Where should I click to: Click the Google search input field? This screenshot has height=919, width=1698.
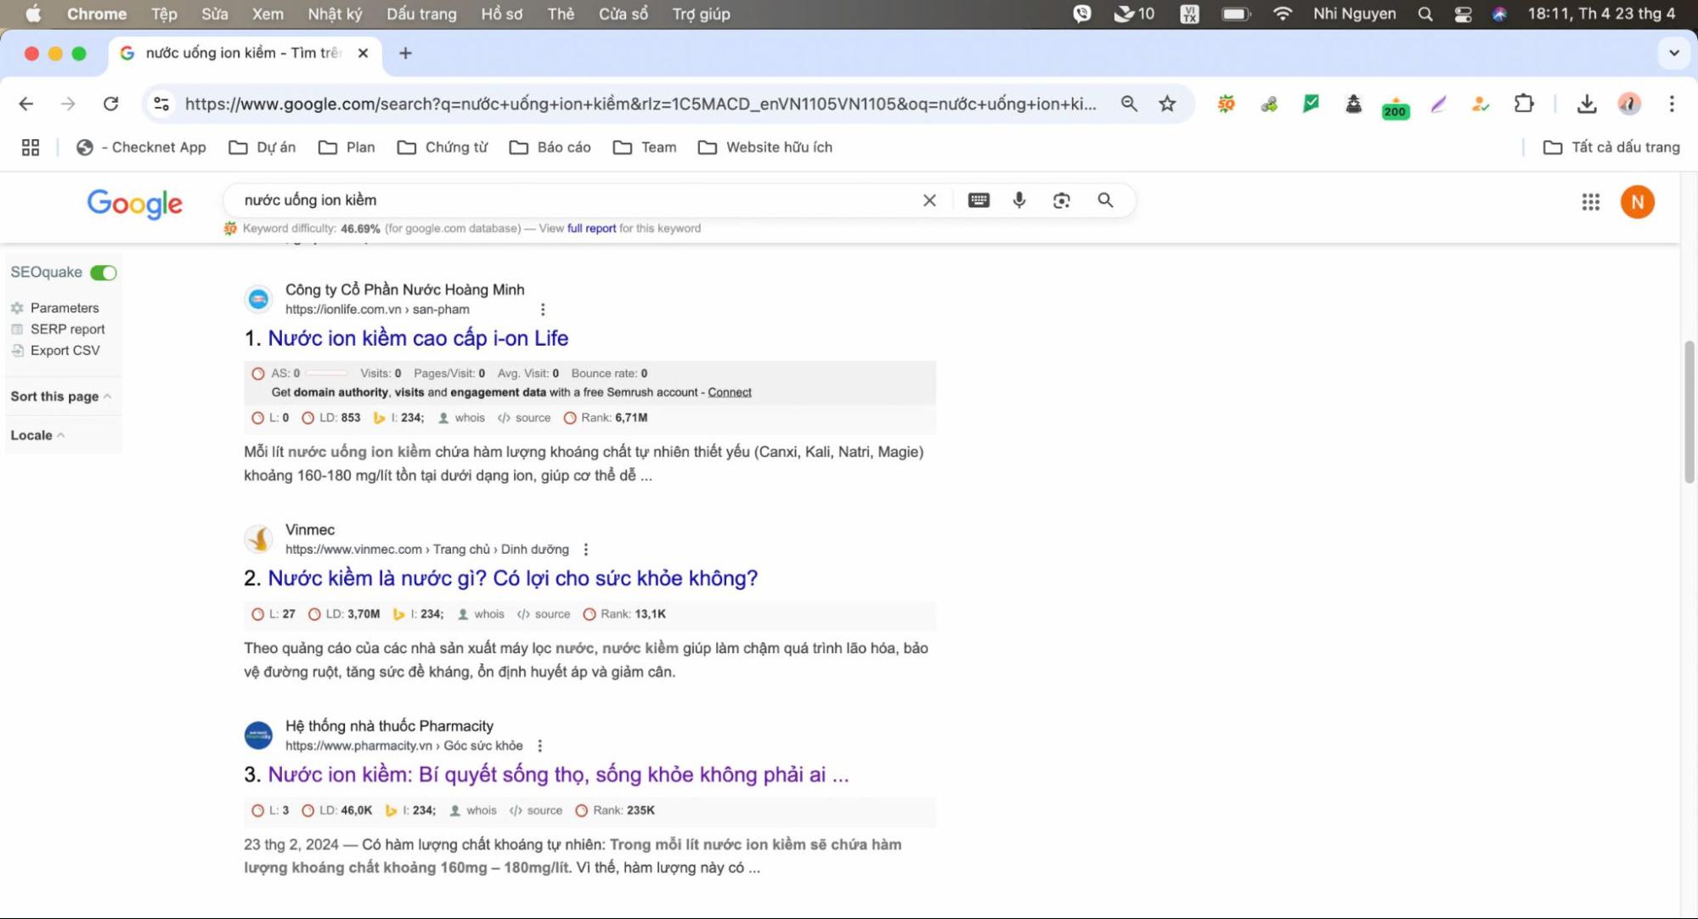tap(578, 200)
